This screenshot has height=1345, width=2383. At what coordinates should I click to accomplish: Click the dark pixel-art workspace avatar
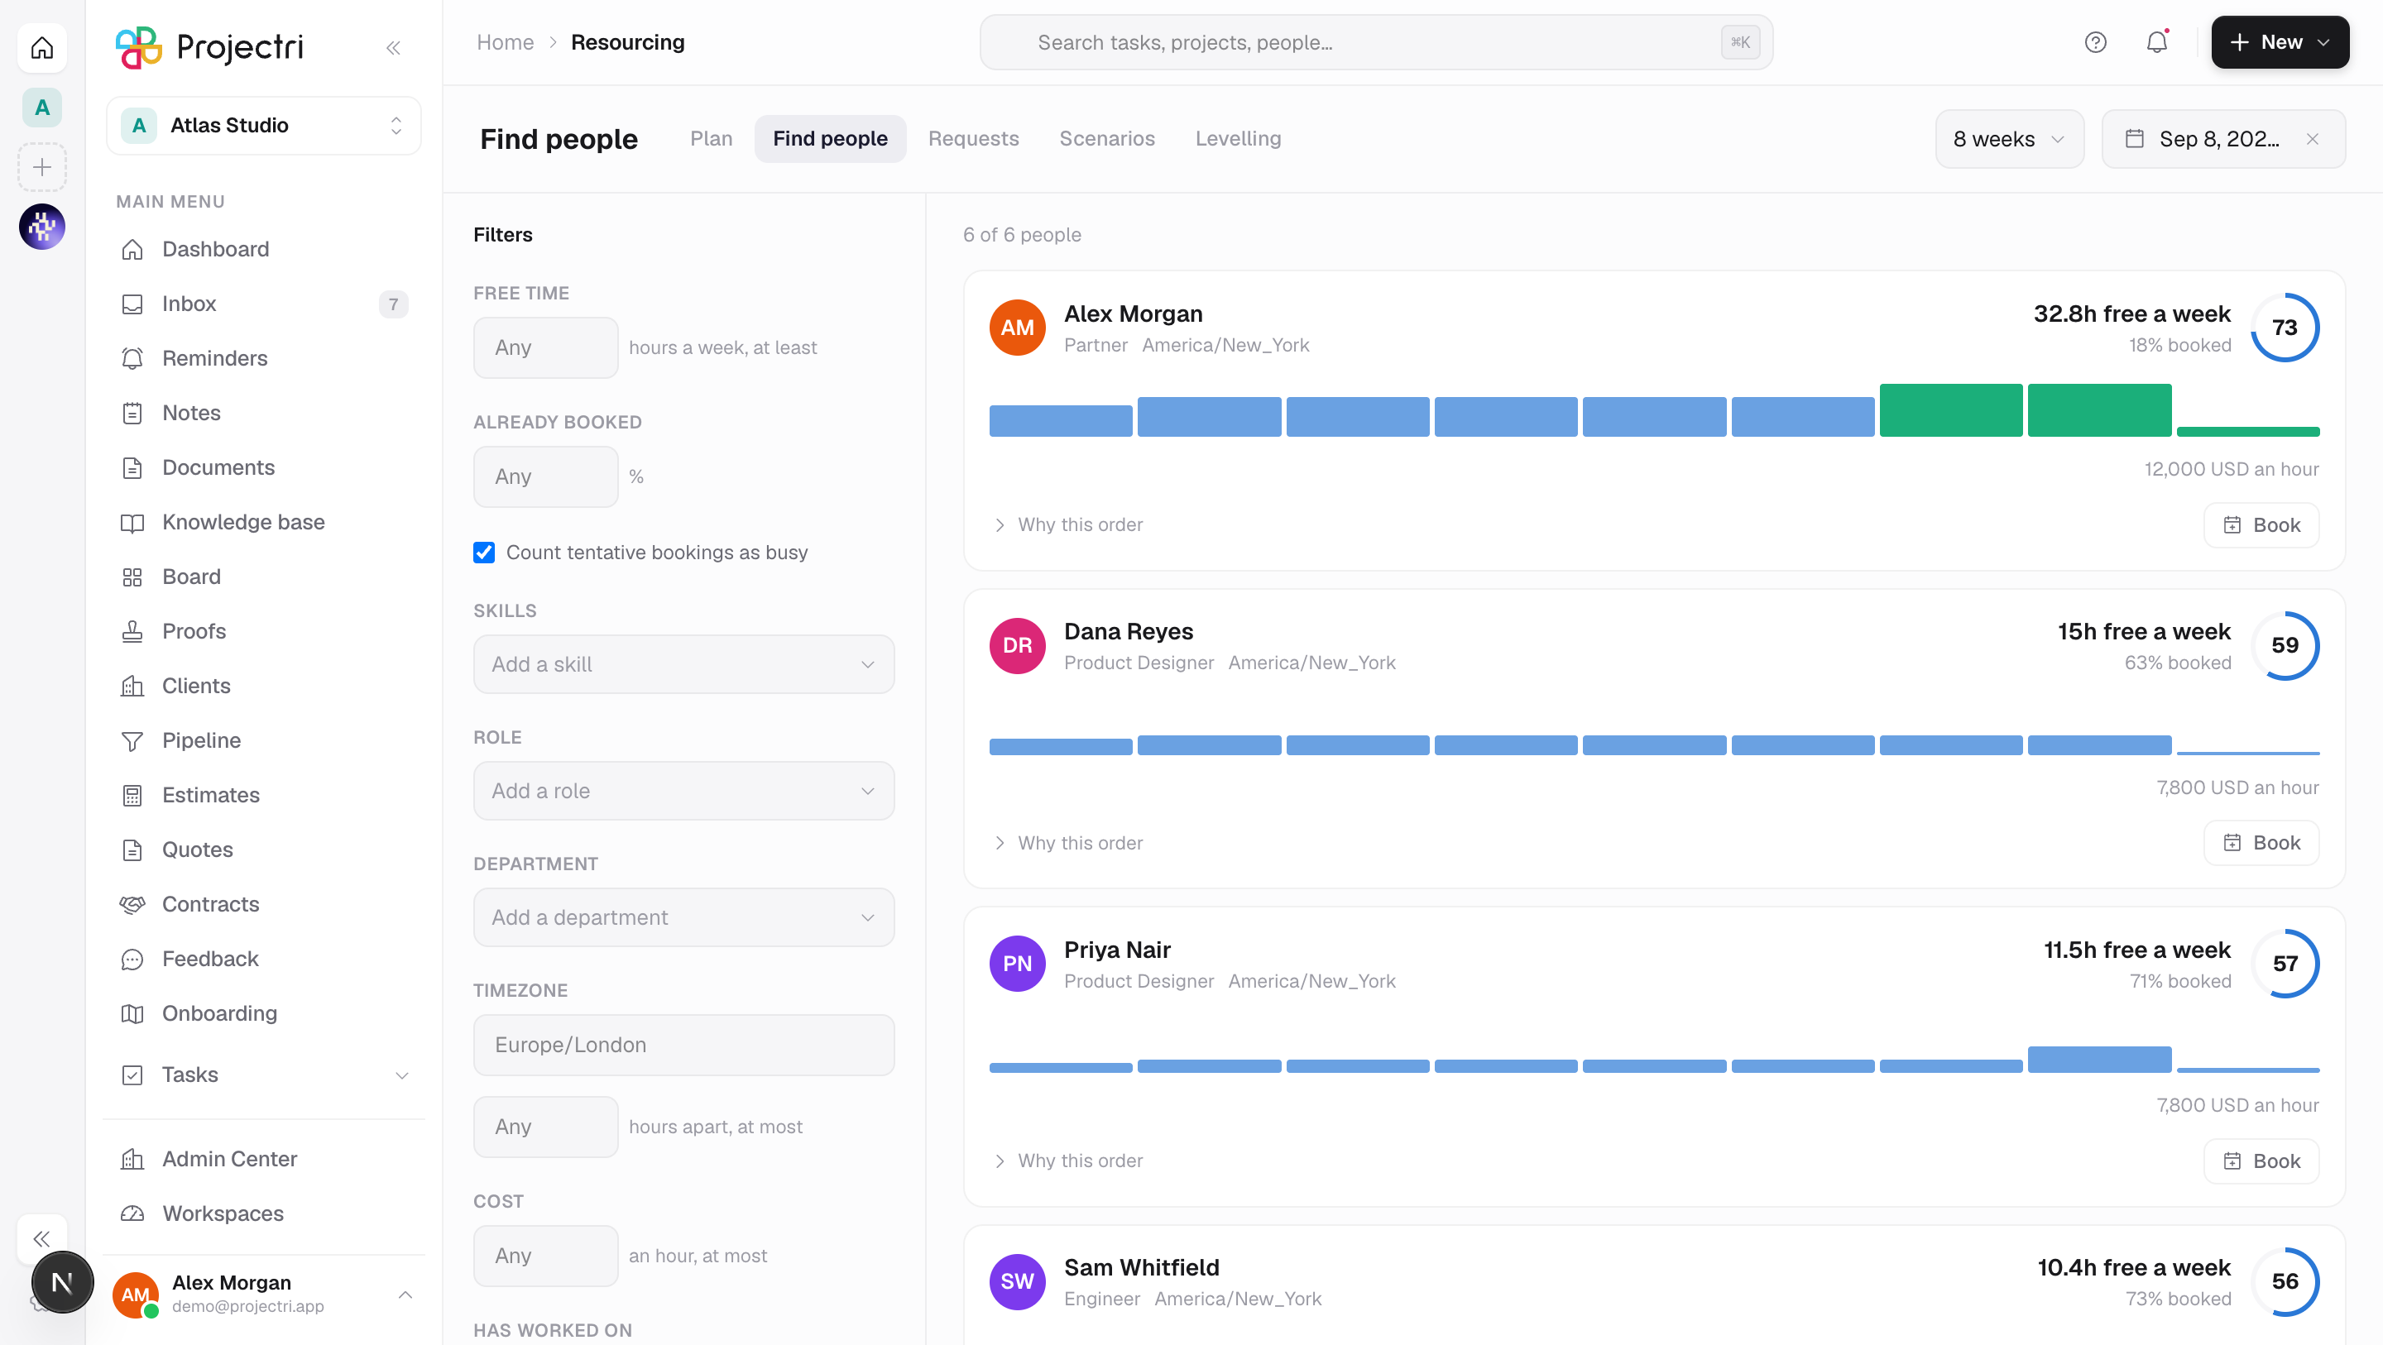click(42, 227)
